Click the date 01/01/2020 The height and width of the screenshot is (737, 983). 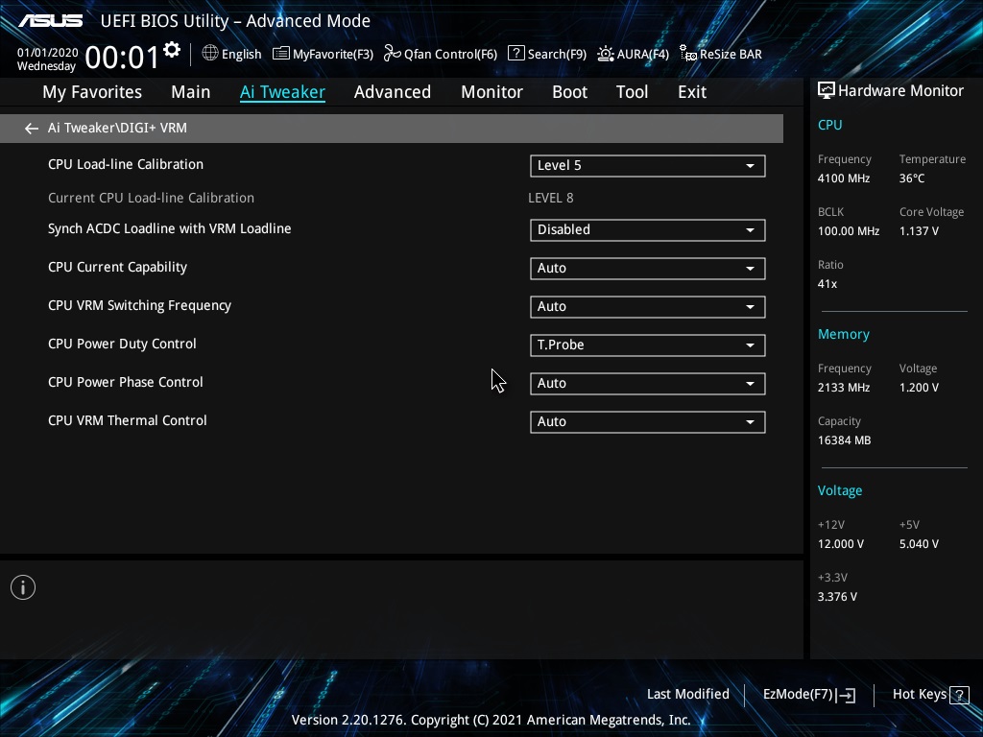click(x=48, y=52)
